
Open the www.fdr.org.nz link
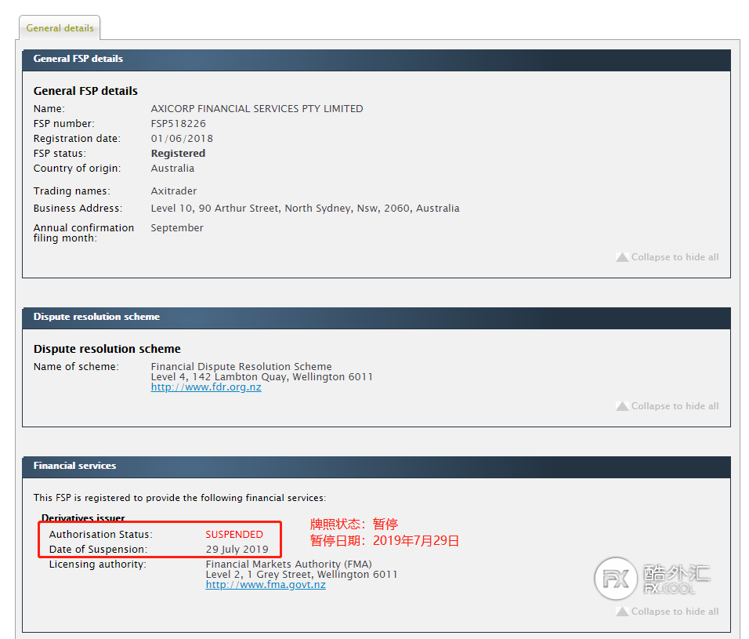pyautogui.click(x=206, y=387)
